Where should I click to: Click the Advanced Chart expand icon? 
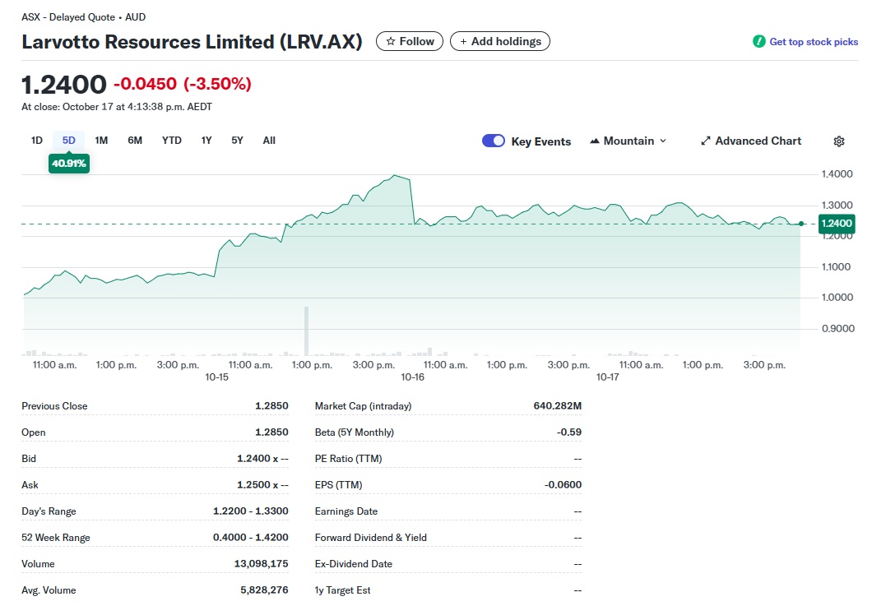705,141
